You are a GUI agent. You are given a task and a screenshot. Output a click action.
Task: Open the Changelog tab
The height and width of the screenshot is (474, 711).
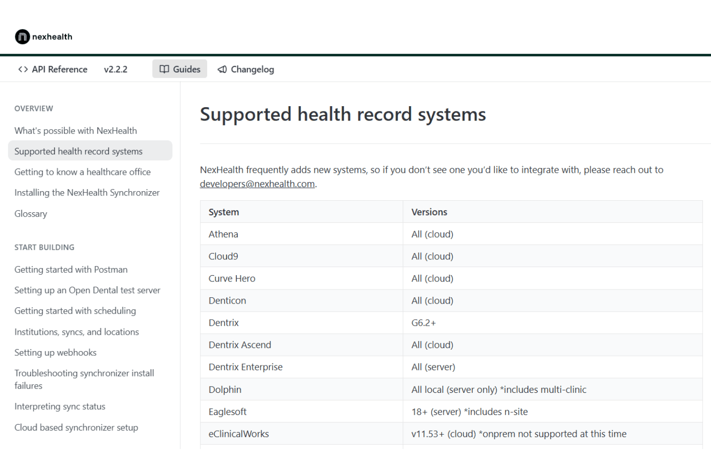[x=245, y=69]
